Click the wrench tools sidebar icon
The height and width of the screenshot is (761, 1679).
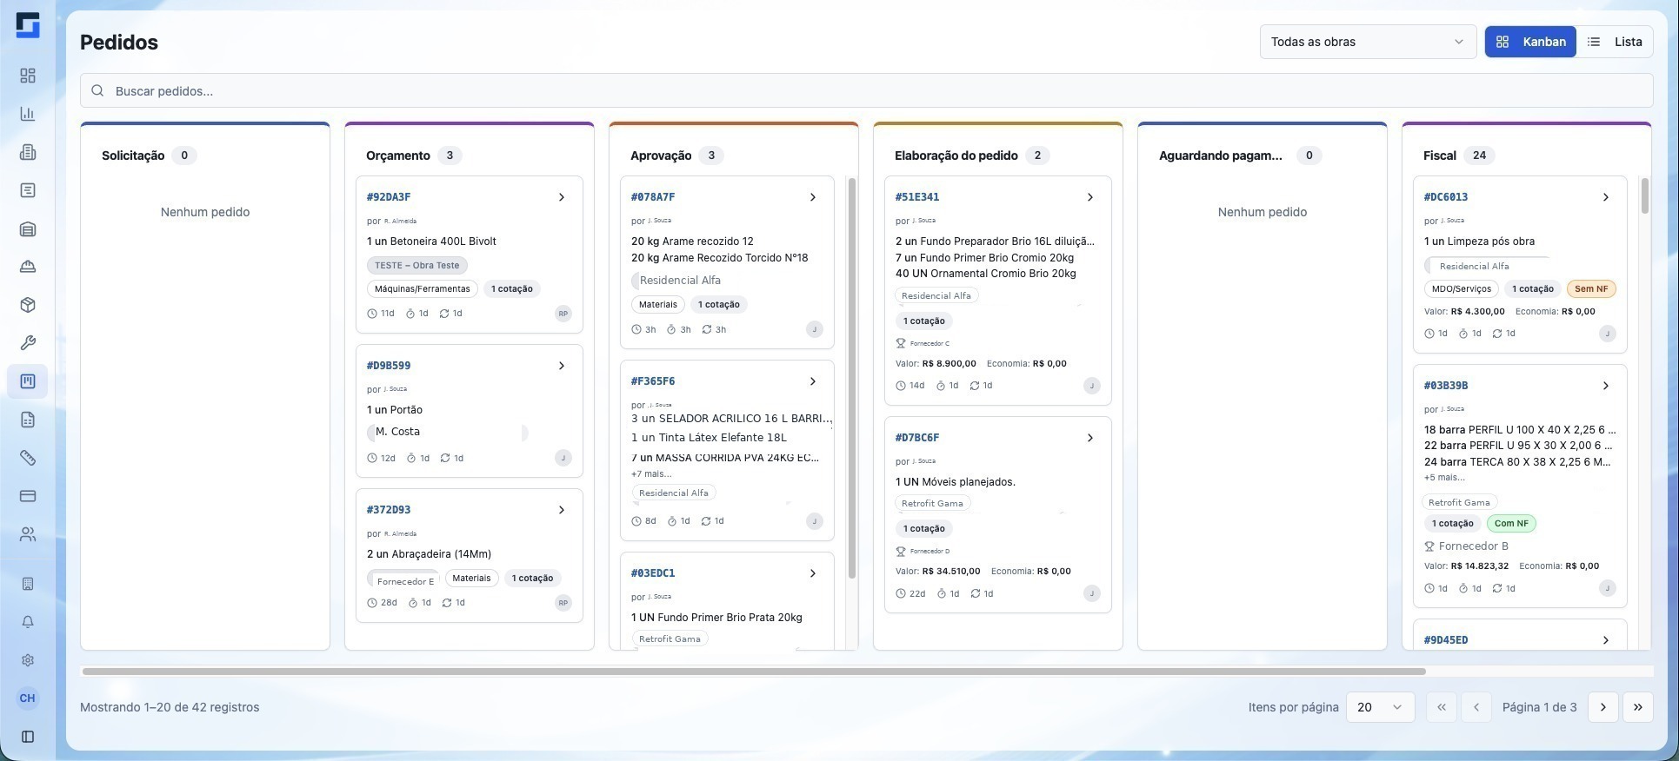(x=28, y=343)
